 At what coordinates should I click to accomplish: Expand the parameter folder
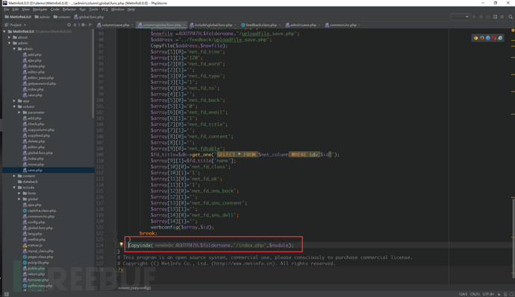(19, 112)
